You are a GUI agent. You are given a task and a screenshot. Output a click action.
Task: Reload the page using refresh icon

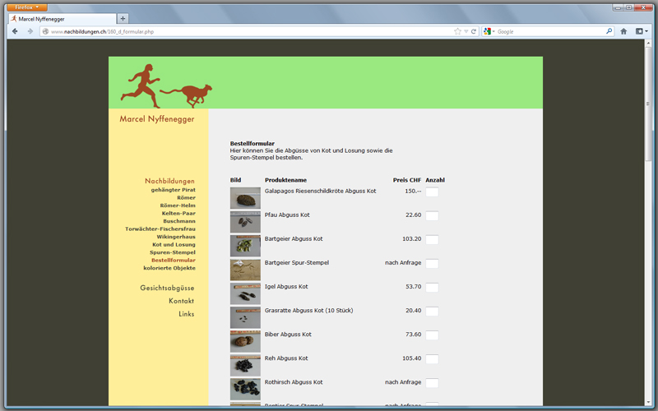point(475,31)
